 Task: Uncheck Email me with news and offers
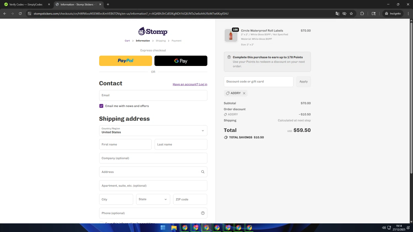click(x=101, y=106)
